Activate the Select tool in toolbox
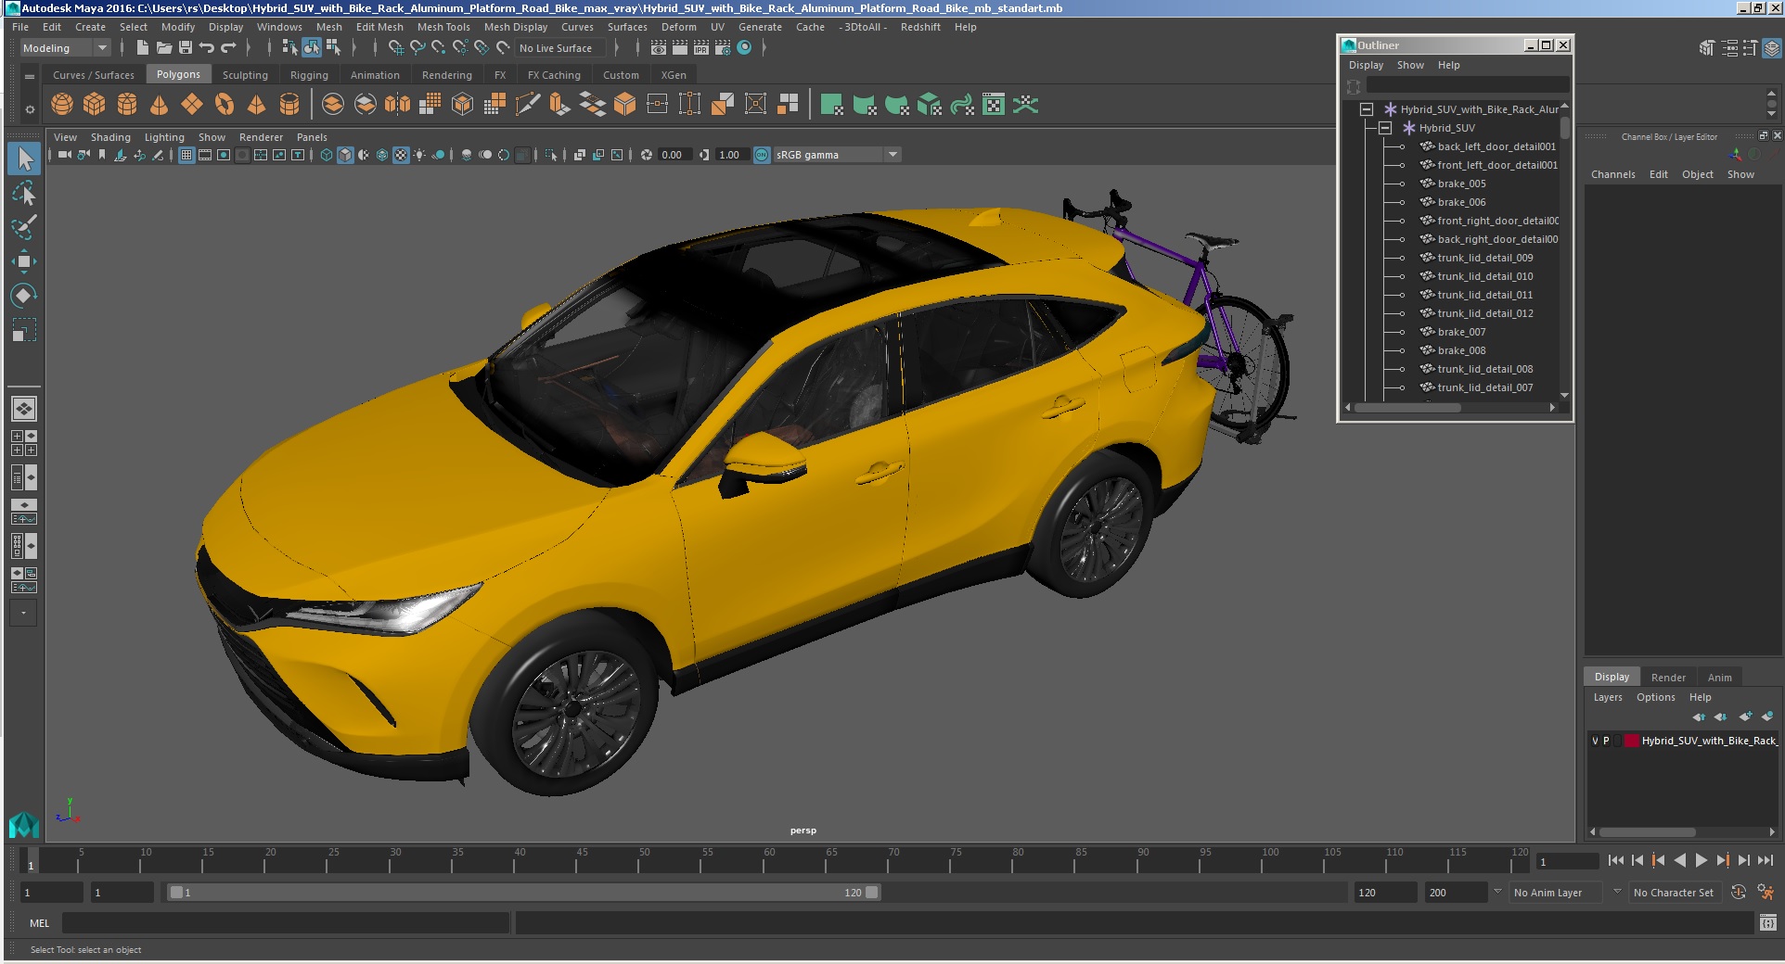The height and width of the screenshot is (964, 1785). [x=24, y=159]
